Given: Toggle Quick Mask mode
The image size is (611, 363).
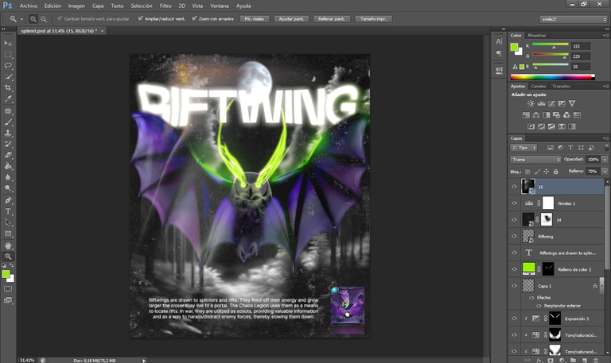Looking at the screenshot, I should (x=8, y=288).
